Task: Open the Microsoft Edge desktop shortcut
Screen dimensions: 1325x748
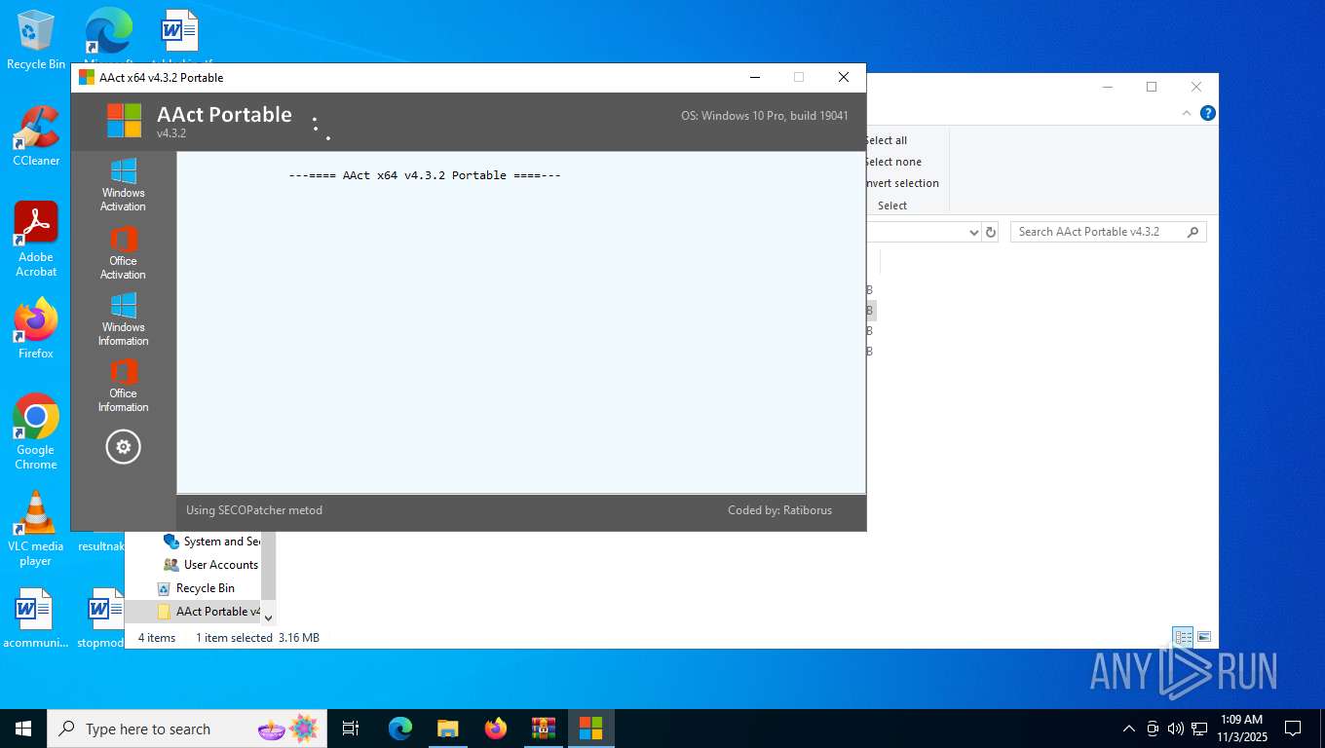Action: click(109, 31)
